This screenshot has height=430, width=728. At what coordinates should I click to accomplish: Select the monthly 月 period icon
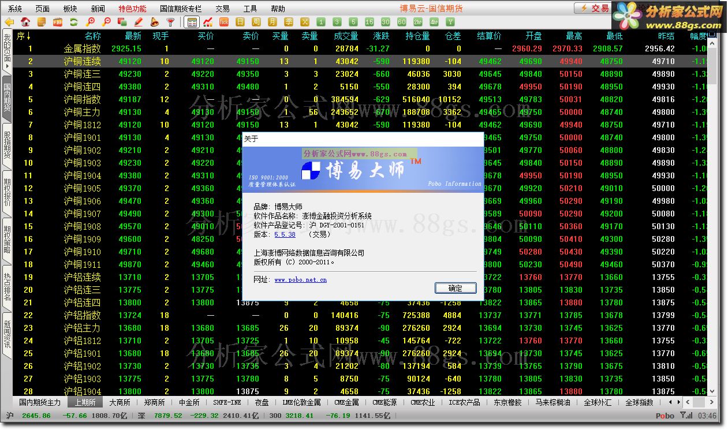(x=272, y=23)
